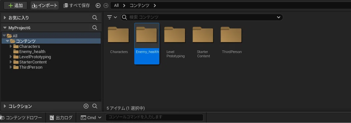Viewport: 351px width, 123px height.
Task: Expand the Characters tree node
Action: (11, 46)
